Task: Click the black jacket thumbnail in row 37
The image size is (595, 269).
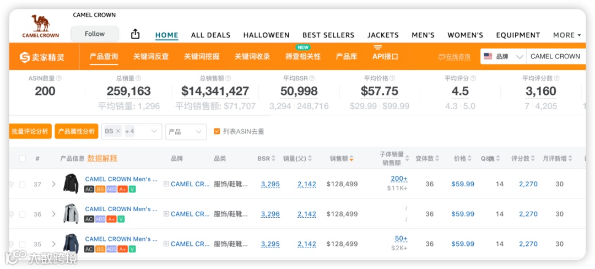Action: click(x=71, y=184)
